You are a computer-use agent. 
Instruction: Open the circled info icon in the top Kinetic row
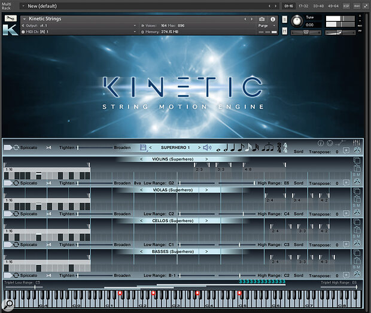pos(321,143)
